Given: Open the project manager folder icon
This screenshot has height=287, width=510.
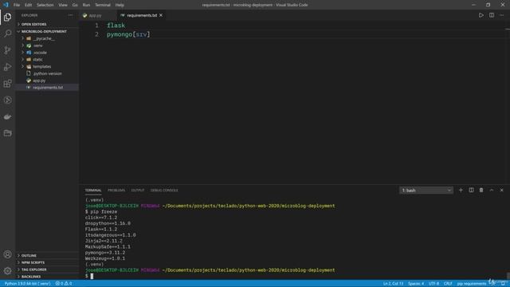Looking at the screenshot, I should [x=7, y=133].
